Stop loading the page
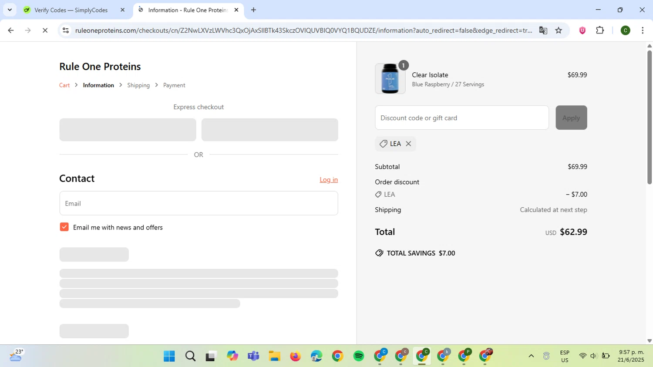Image resolution: width=653 pixels, height=367 pixels. click(x=45, y=30)
